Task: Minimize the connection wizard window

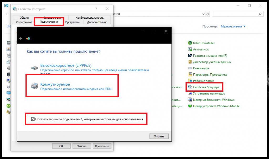Action: click(x=143, y=31)
